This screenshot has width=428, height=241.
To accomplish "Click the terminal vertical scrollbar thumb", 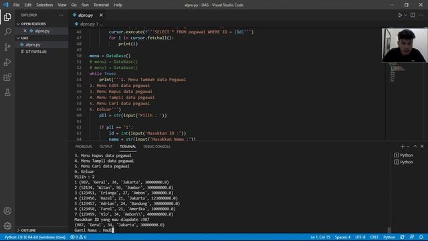I will pyautogui.click(x=389, y=230).
